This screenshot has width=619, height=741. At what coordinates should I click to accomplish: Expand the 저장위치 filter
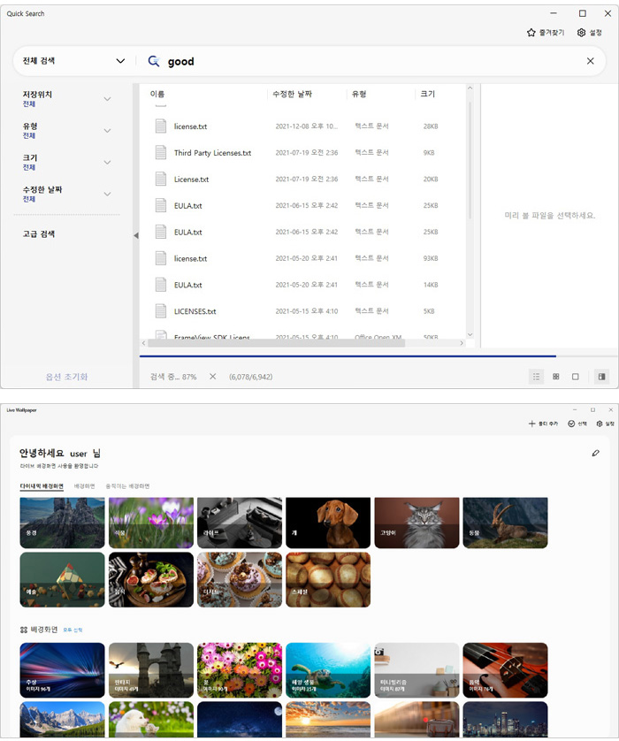pos(66,99)
